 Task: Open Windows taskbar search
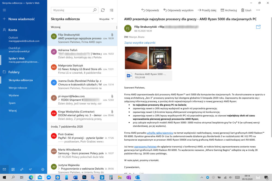tap(13, 177)
